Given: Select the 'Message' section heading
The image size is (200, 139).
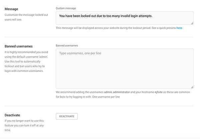Looking at the screenshot, I should click(x=11, y=9).
